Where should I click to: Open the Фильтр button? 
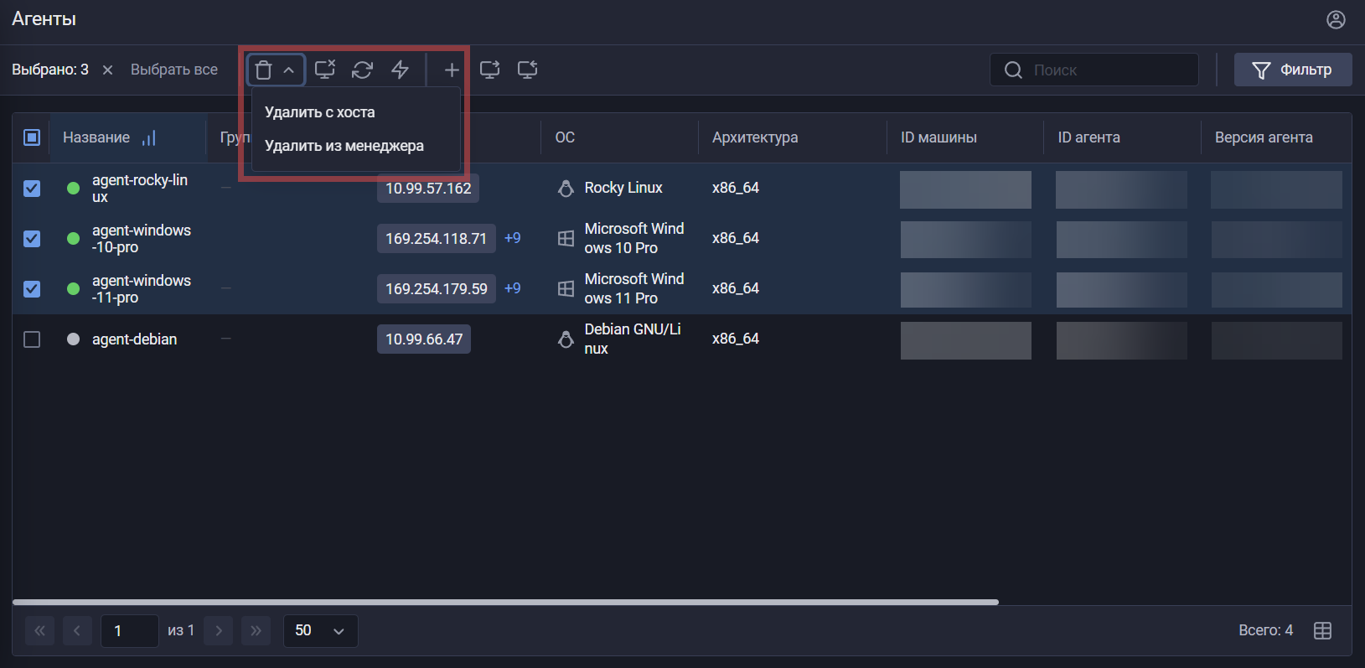[x=1293, y=70]
